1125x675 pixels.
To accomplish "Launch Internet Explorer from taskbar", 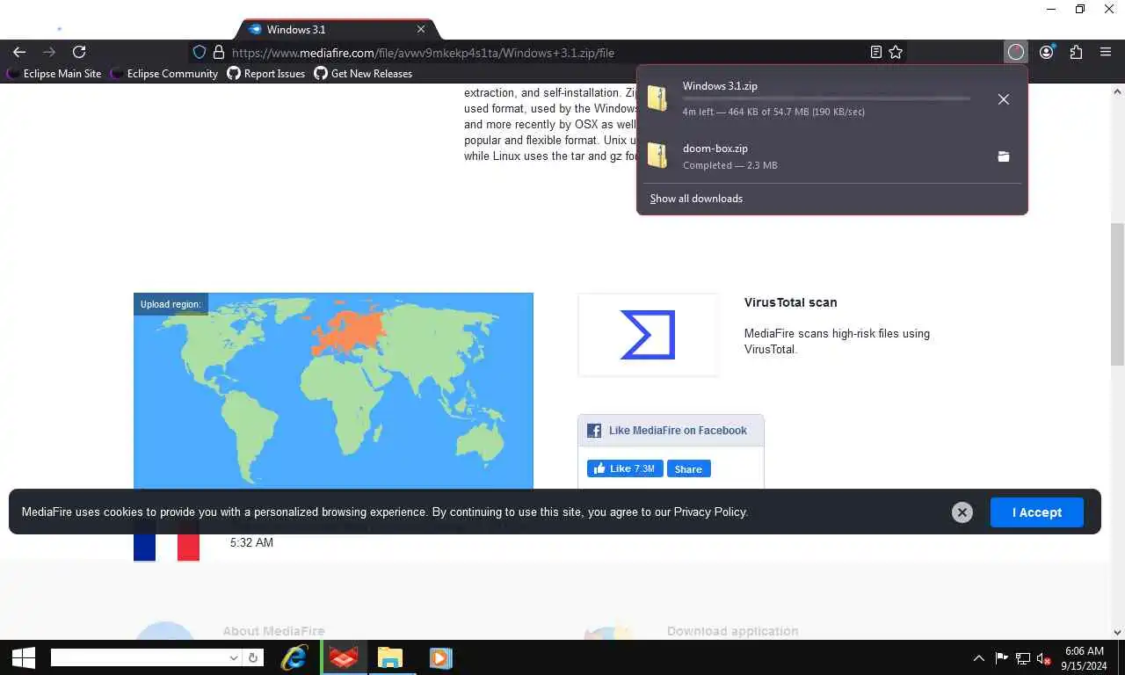I will point(294,657).
